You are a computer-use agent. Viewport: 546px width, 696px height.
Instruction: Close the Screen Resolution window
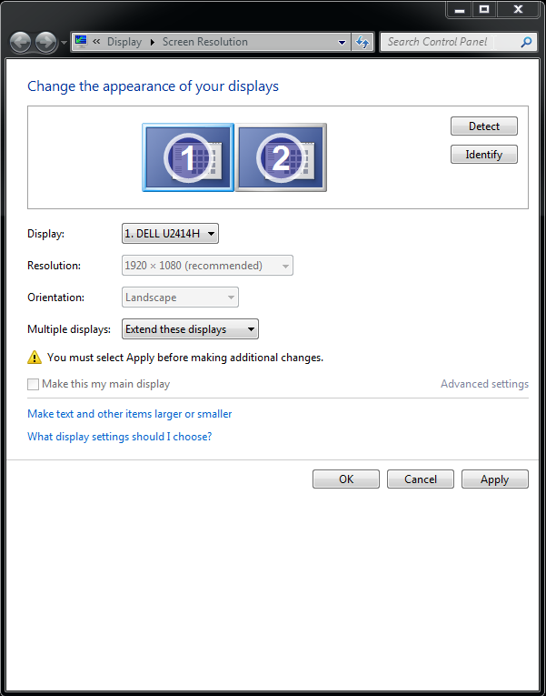click(x=518, y=10)
